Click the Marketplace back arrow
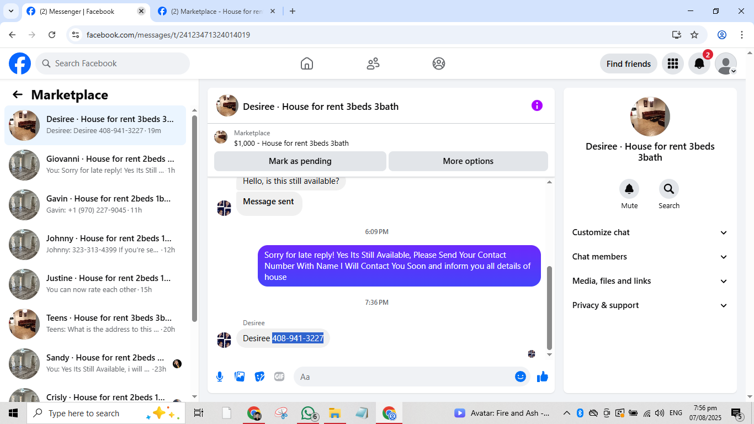The width and height of the screenshot is (754, 424). coord(18,94)
